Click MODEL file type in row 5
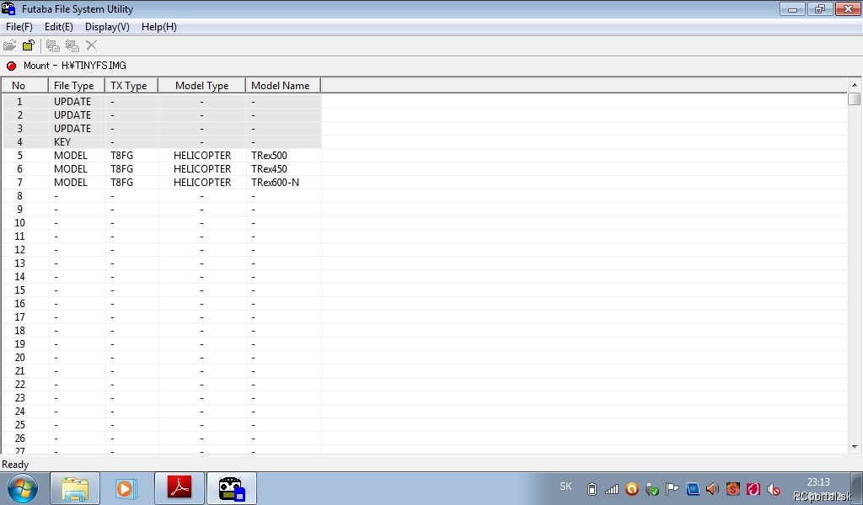Screen dimensions: 863x505 (x=71, y=156)
